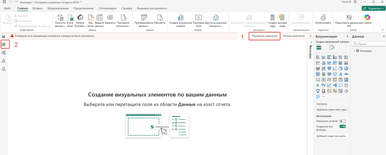Click Применить изменения button
This screenshot has width=386, height=155.
pyautogui.click(x=264, y=36)
